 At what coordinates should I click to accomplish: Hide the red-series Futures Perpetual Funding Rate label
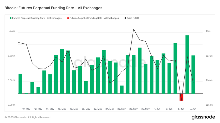pos(94,18)
